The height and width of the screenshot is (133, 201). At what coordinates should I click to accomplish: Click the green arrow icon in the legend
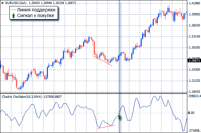coord(13,15)
